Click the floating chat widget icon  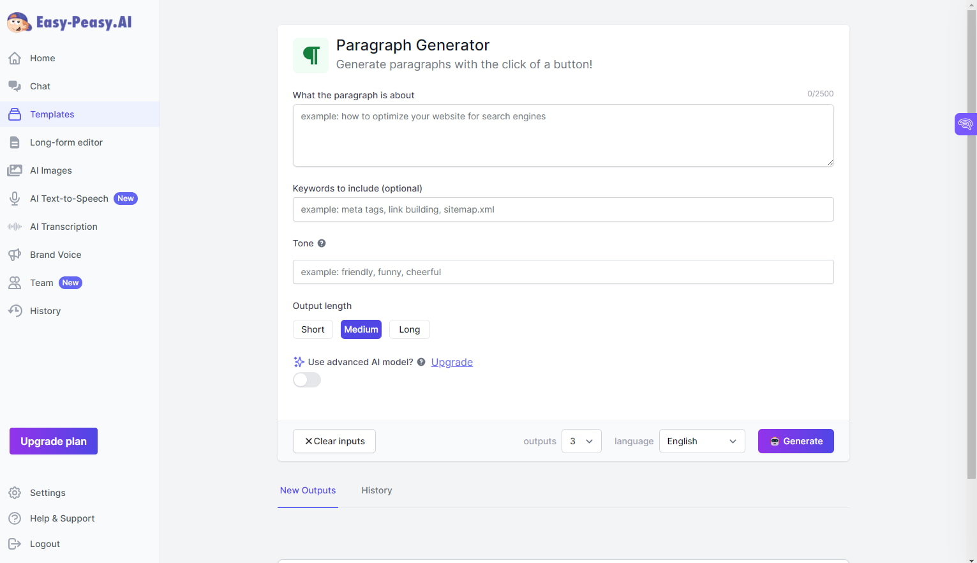click(965, 124)
